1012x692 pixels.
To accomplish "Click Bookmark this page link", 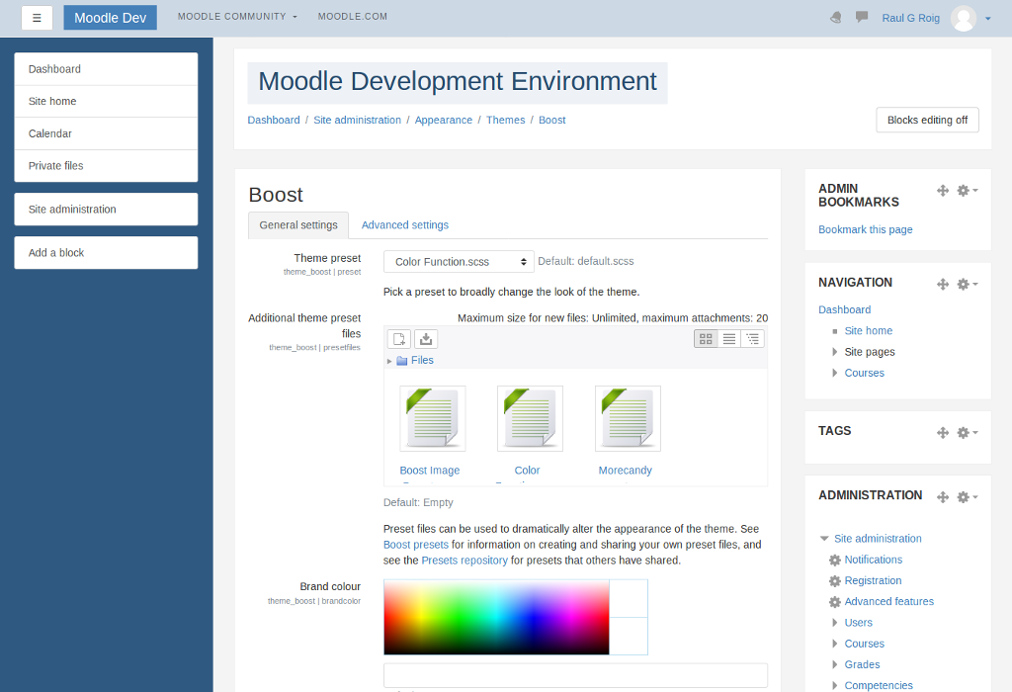I will click(x=866, y=229).
